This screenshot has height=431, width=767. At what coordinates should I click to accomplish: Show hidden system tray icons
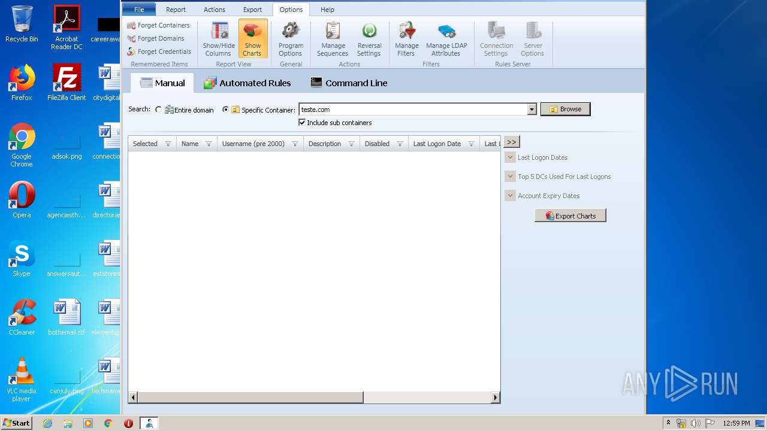point(668,423)
